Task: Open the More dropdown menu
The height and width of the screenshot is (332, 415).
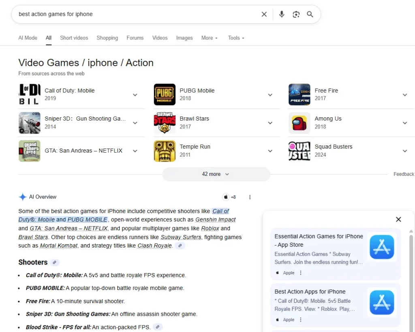Action: coord(210,38)
